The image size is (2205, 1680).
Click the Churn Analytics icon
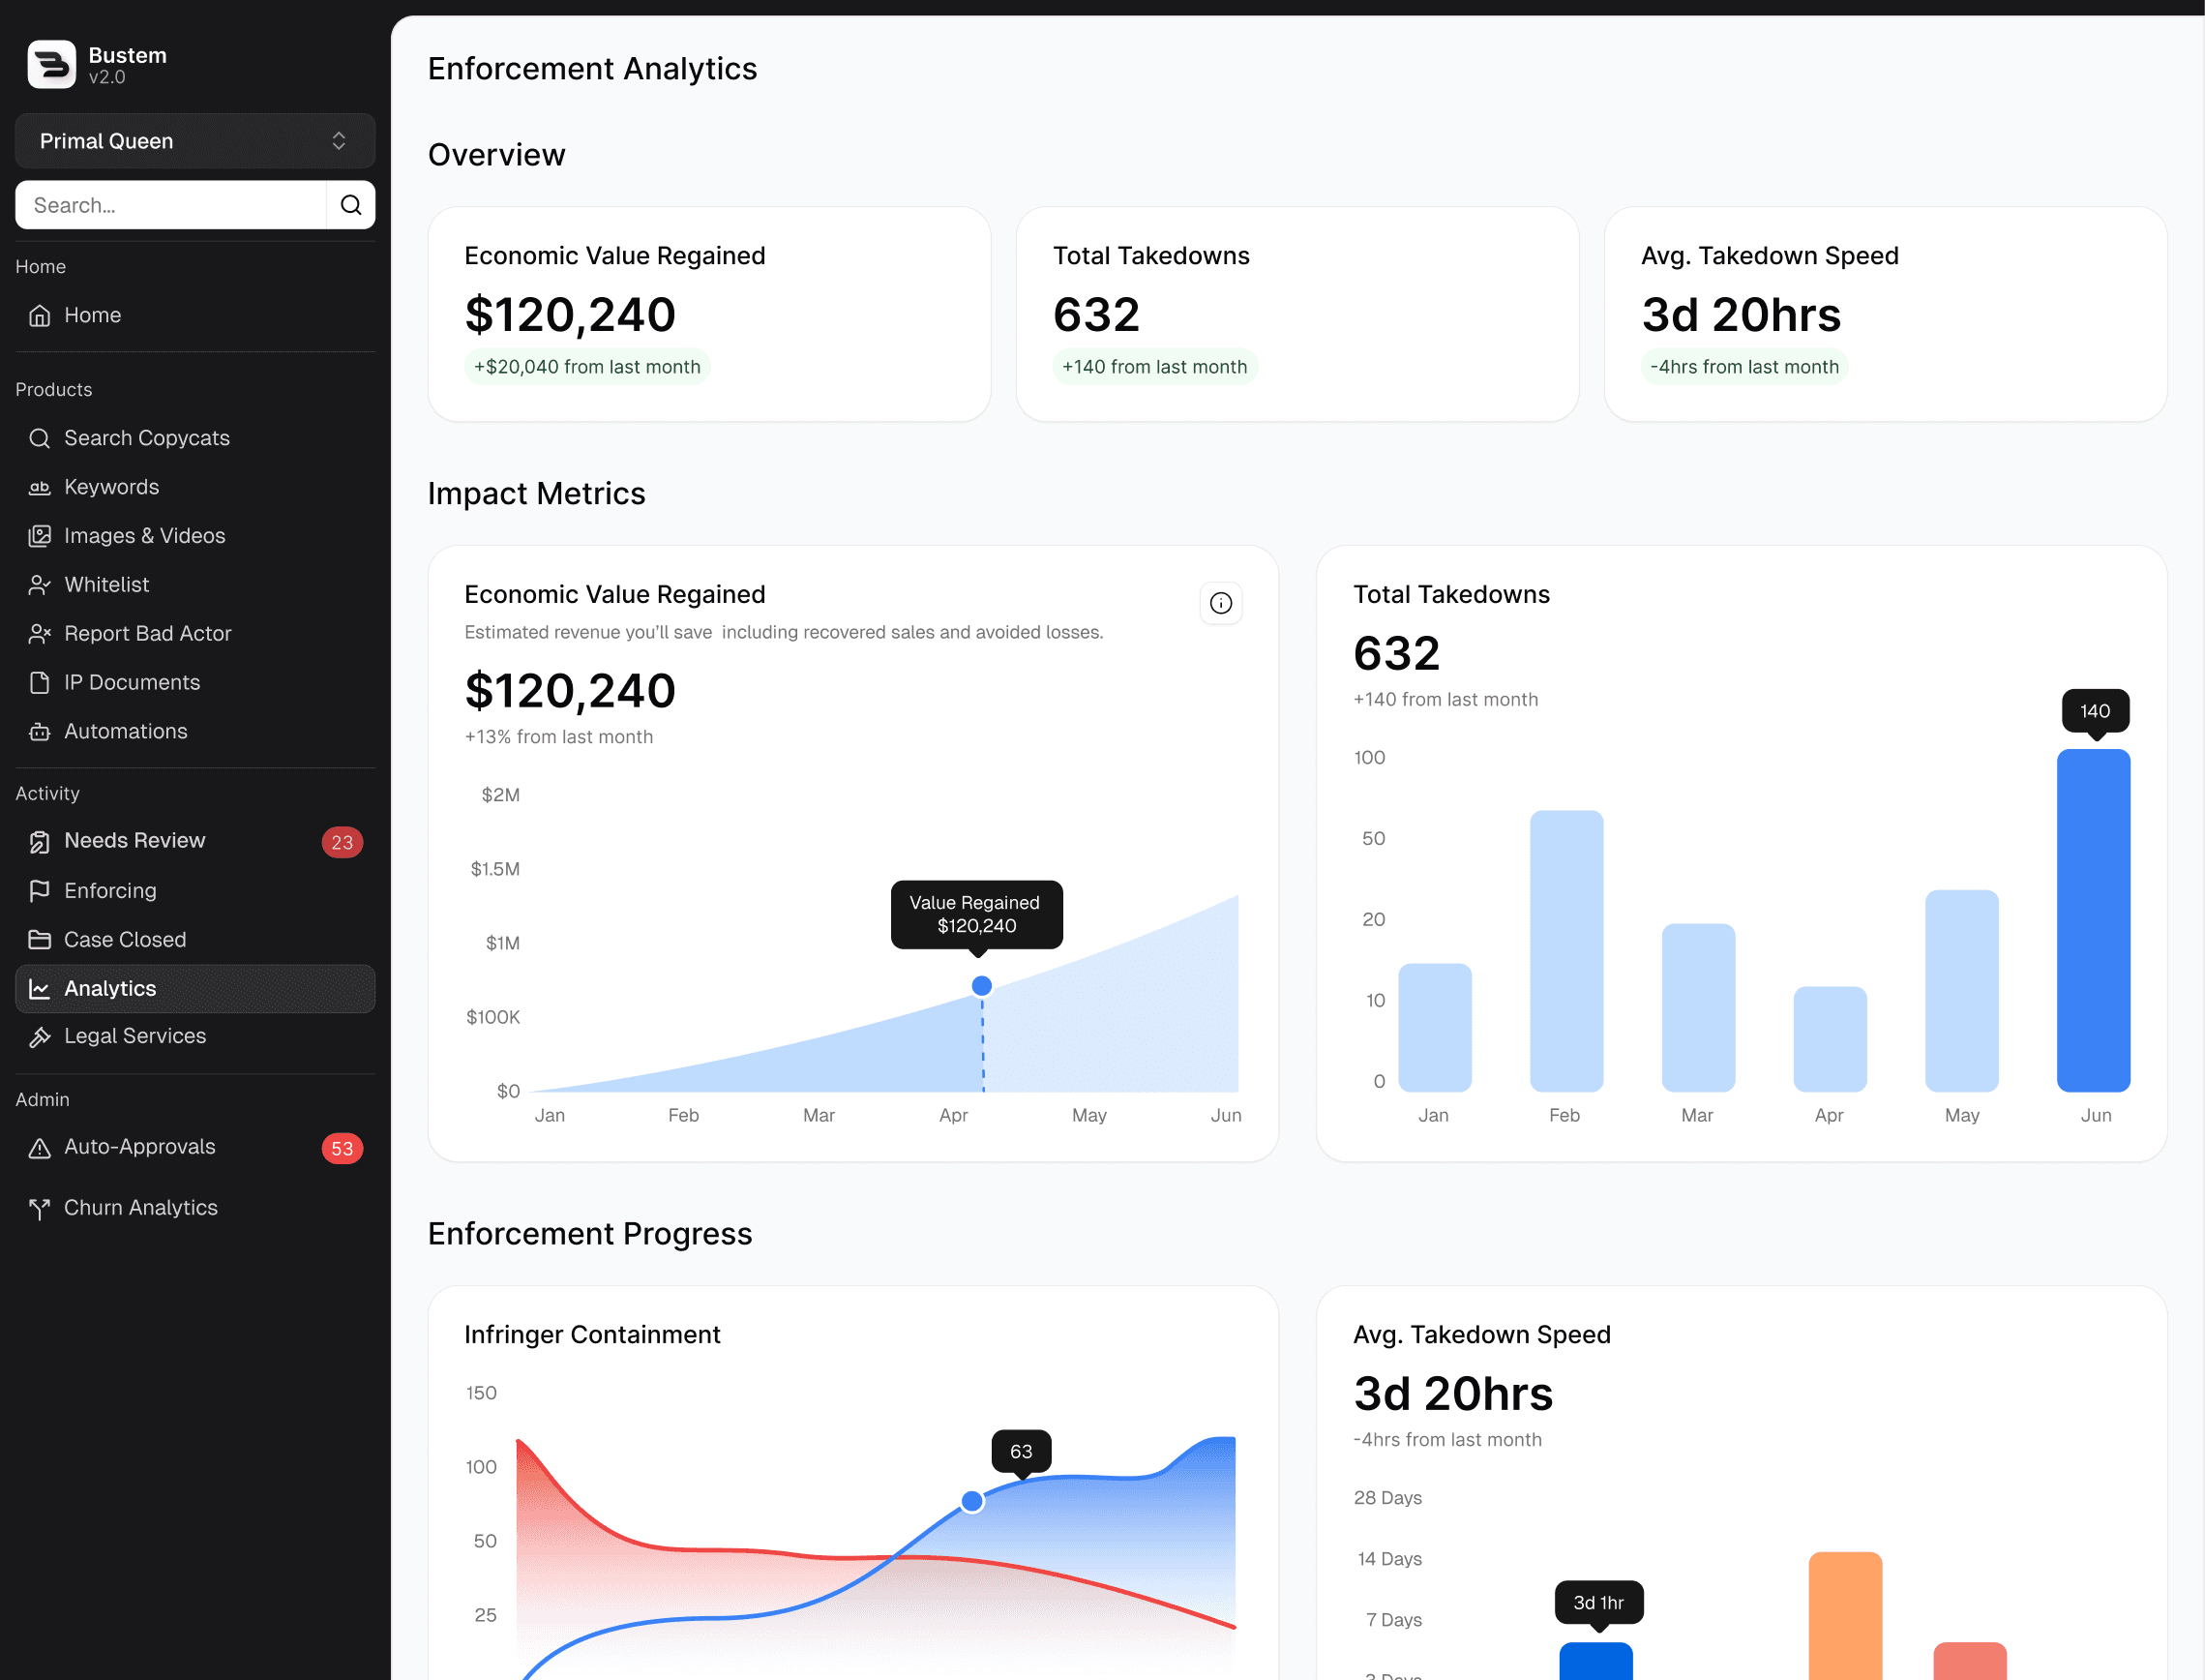pos(40,1209)
